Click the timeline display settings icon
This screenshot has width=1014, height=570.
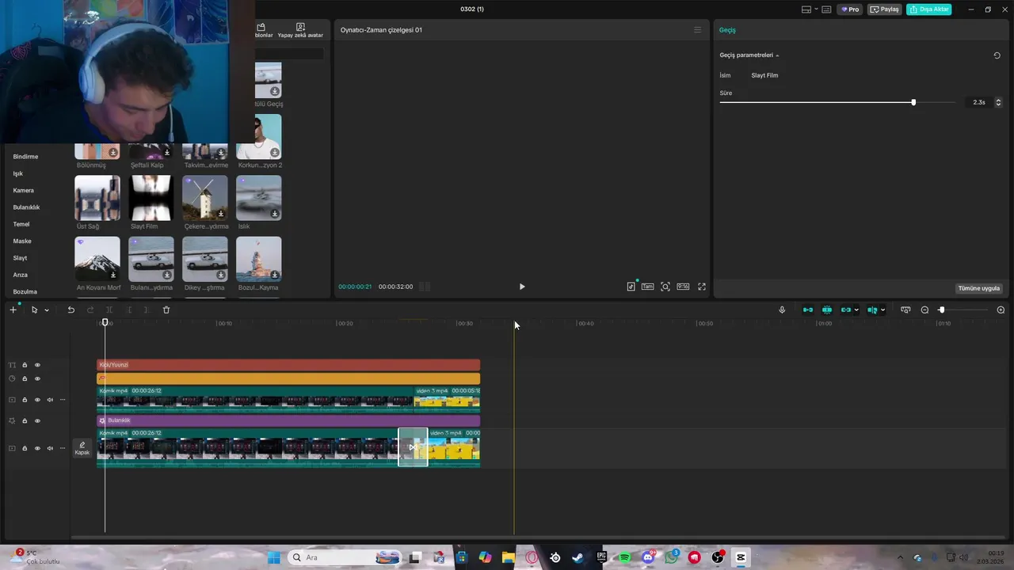(x=905, y=310)
